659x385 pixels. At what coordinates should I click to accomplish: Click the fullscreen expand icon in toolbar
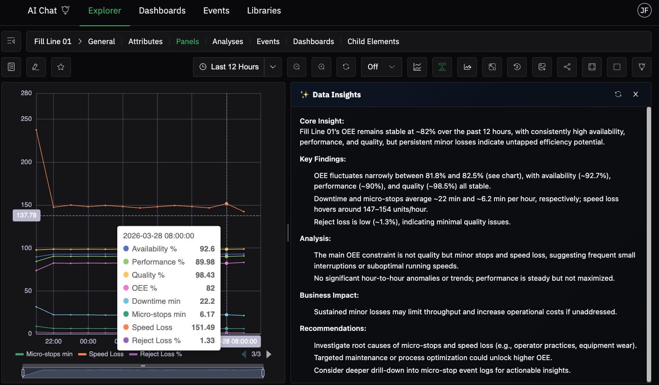click(x=592, y=67)
